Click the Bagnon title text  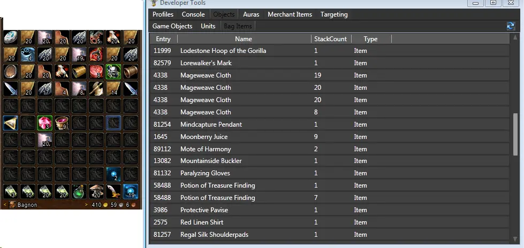tap(27, 205)
